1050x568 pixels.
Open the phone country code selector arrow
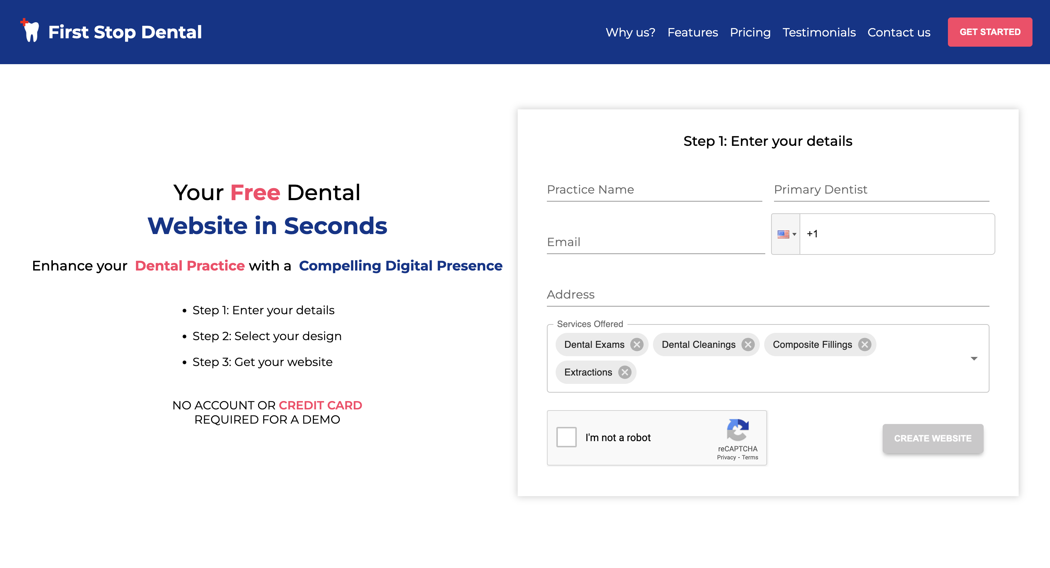(794, 234)
